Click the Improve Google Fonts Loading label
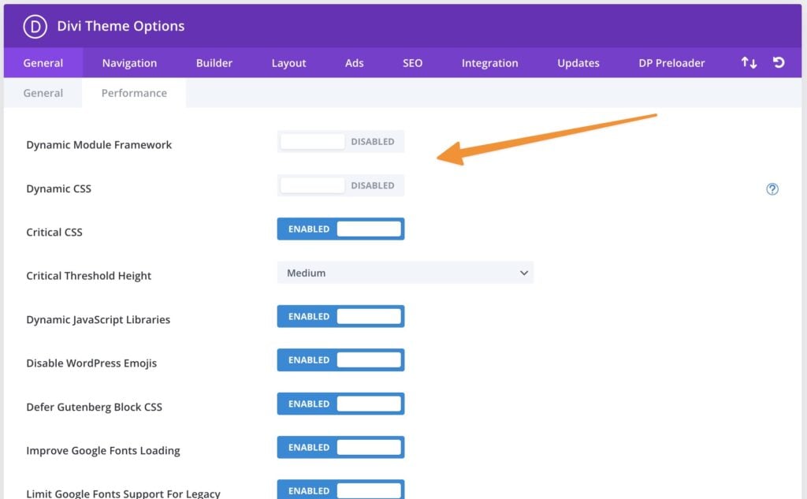 (103, 451)
